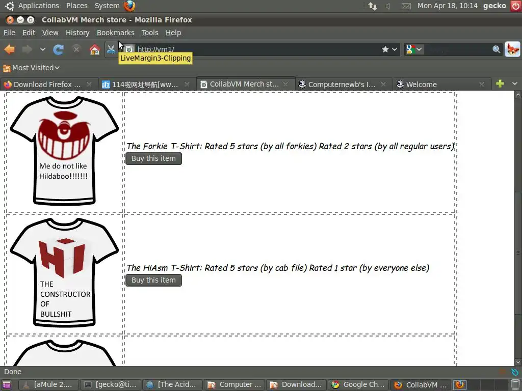Open the Tools menu
The image size is (522, 391).
point(150,33)
